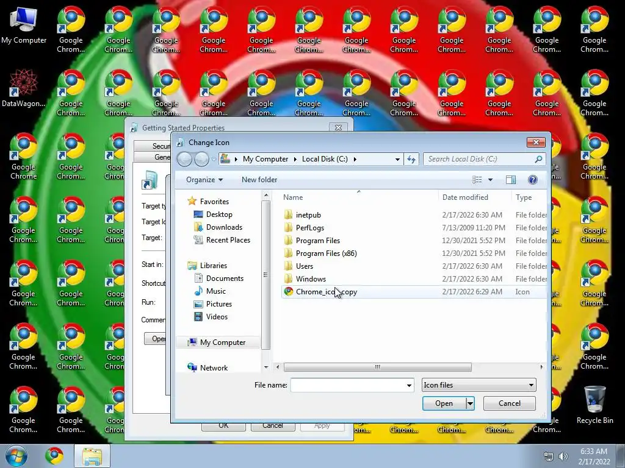This screenshot has width=625, height=468.
Task: Click the magnifier search icon
Action: [538, 159]
